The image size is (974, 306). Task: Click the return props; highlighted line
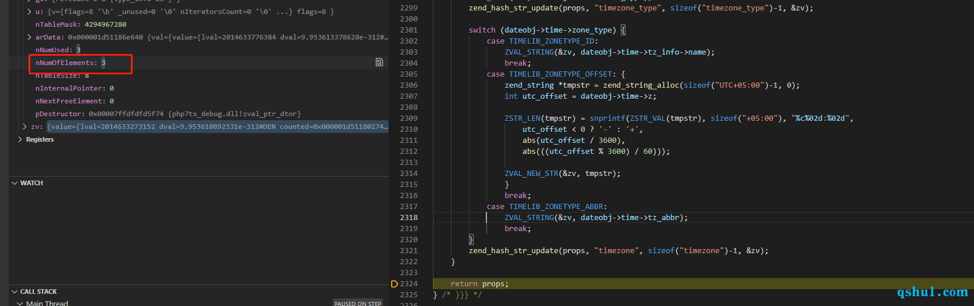[480, 284]
